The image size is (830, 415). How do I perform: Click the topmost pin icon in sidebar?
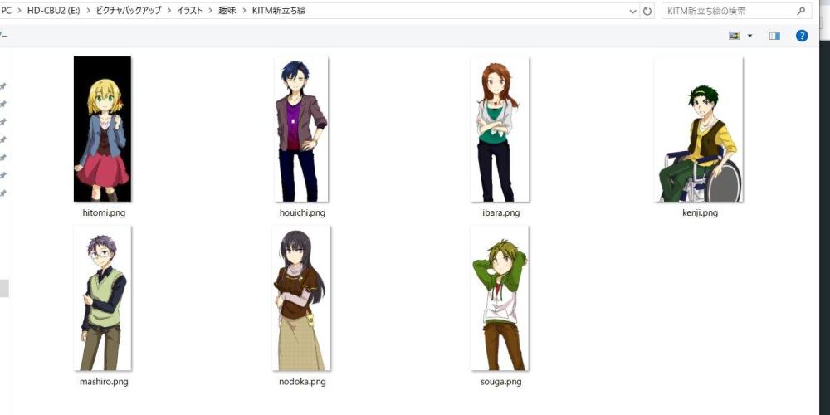[3, 86]
